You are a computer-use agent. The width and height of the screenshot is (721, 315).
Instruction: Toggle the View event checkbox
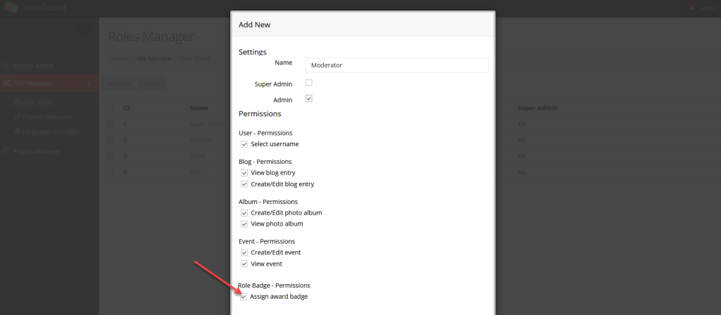pos(244,264)
